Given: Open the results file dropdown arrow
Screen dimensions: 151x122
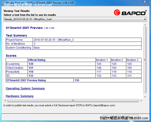Looking at the screenshot, I should pos(145,19).
